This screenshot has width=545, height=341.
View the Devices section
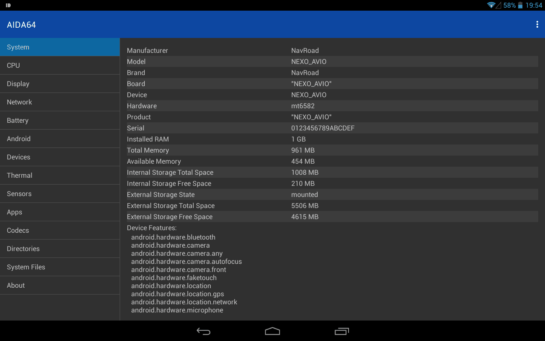60,157
